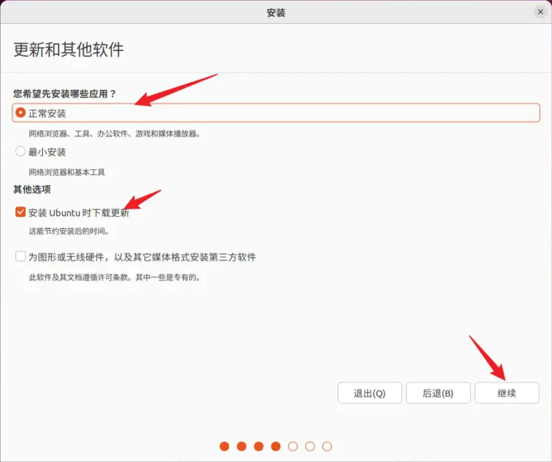Select the 正常安装 radio button
This screenshot has width=552, height=462.
20,113
